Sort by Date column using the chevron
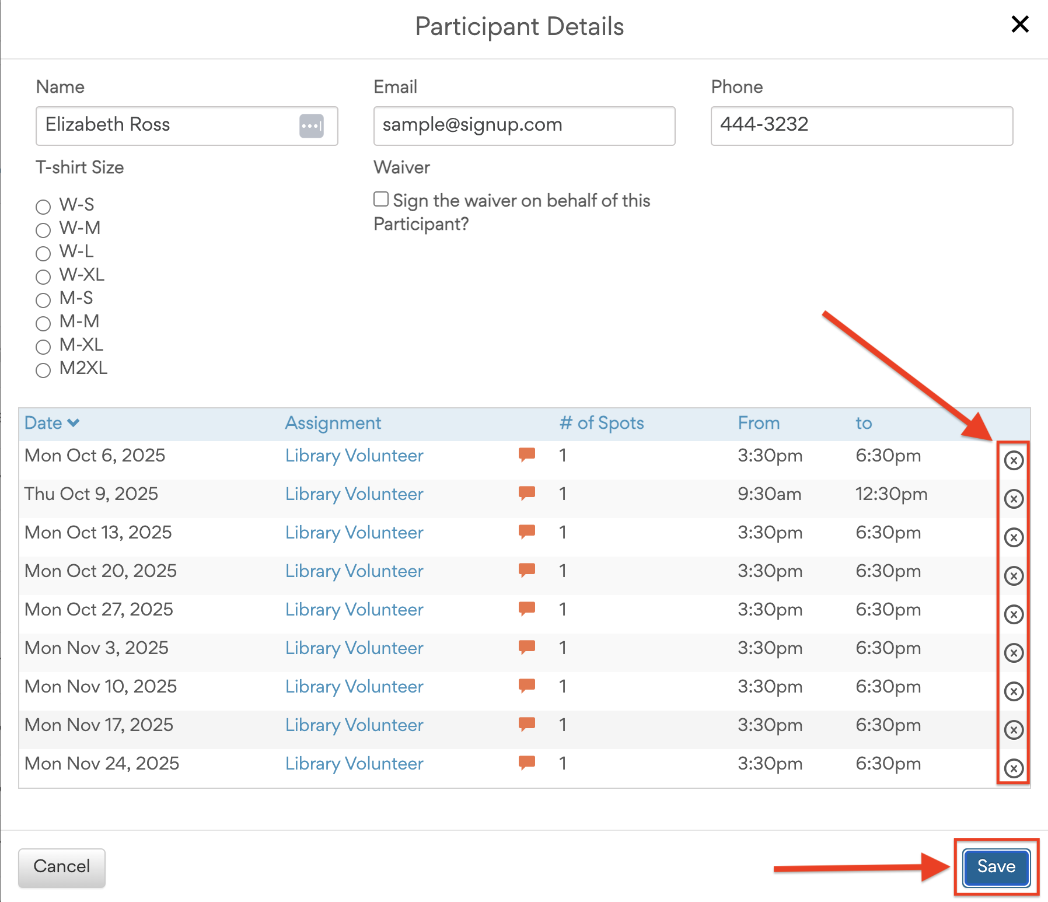This screenshot has width=1048, height=902. coord(74,423)
